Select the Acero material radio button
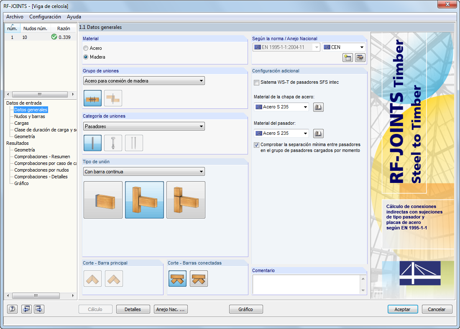The width and height of the screenshot is (460, 329). pyautogui.click(x=86, y=48)
